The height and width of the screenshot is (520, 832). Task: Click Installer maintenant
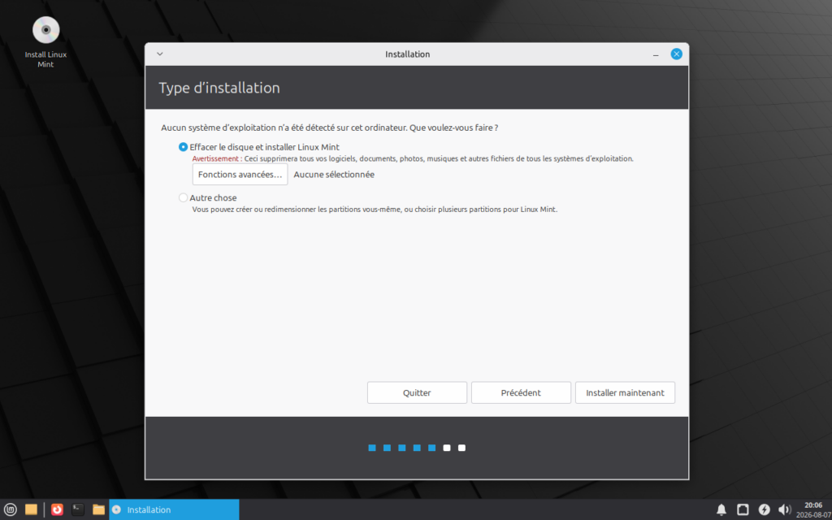[x=625, y=392]
